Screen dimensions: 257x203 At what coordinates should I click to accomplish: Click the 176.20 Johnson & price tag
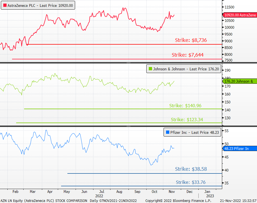click(x=240, y=81)
